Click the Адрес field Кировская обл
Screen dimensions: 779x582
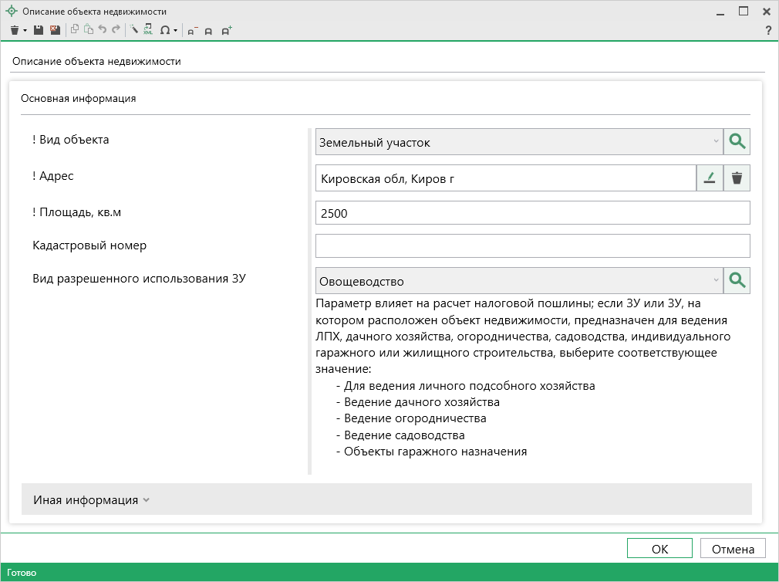[x=506, y=178]
